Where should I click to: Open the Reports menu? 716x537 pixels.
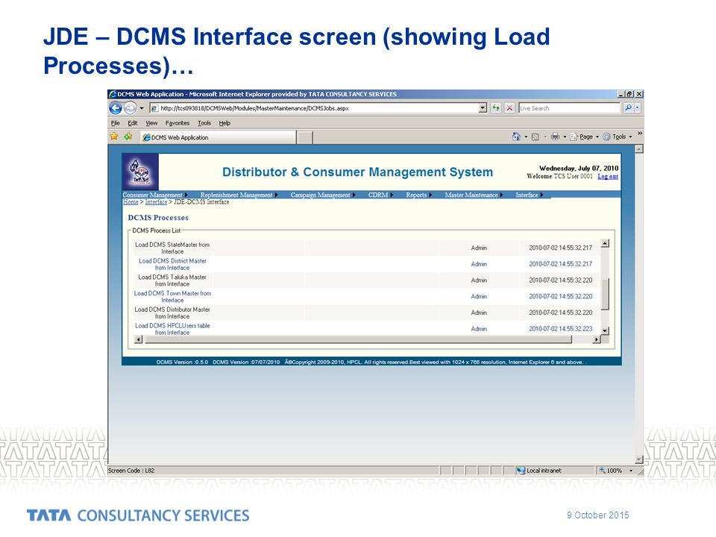(x=418, y=195)
